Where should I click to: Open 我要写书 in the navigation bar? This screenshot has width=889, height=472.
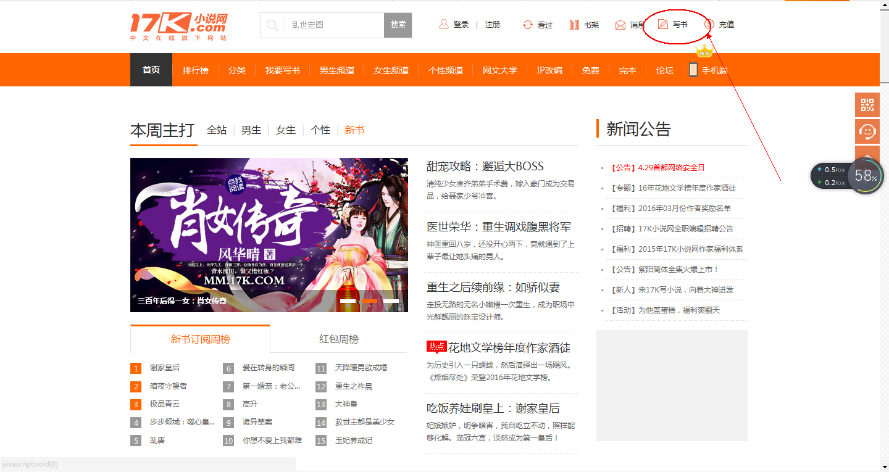[283, 70]
